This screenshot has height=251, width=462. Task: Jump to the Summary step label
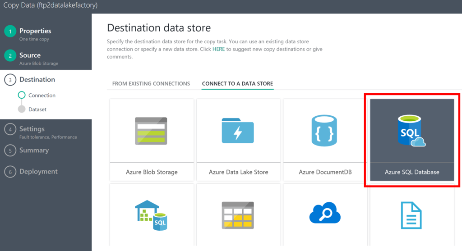tap(34, 150)
